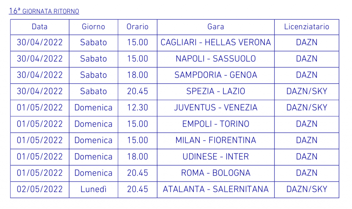Click the 16ª Giornata Ritorno heading link
The width and height of the screenshot is (352, 209).
pos(44,11)
